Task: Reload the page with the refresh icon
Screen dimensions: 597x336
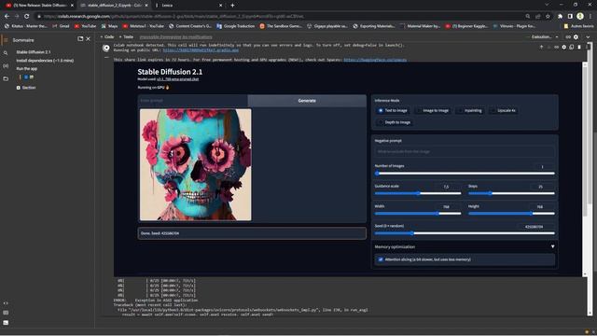Action: tap(27, 17)
